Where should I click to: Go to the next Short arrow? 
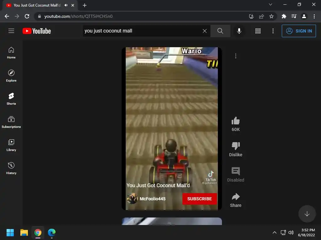point(307,214)
